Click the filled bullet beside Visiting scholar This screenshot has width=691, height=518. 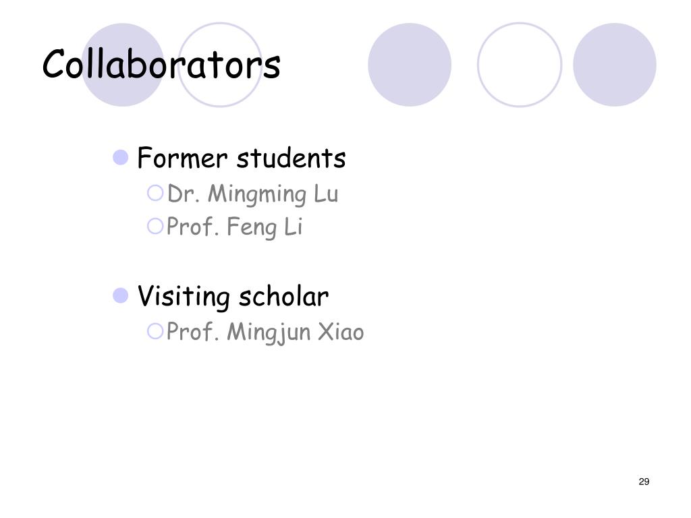pyautogui.click(x=120, y=295)
